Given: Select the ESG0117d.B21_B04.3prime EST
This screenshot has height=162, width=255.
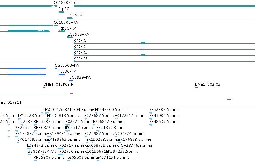Looking at the screenshot, I should (47, 113).
